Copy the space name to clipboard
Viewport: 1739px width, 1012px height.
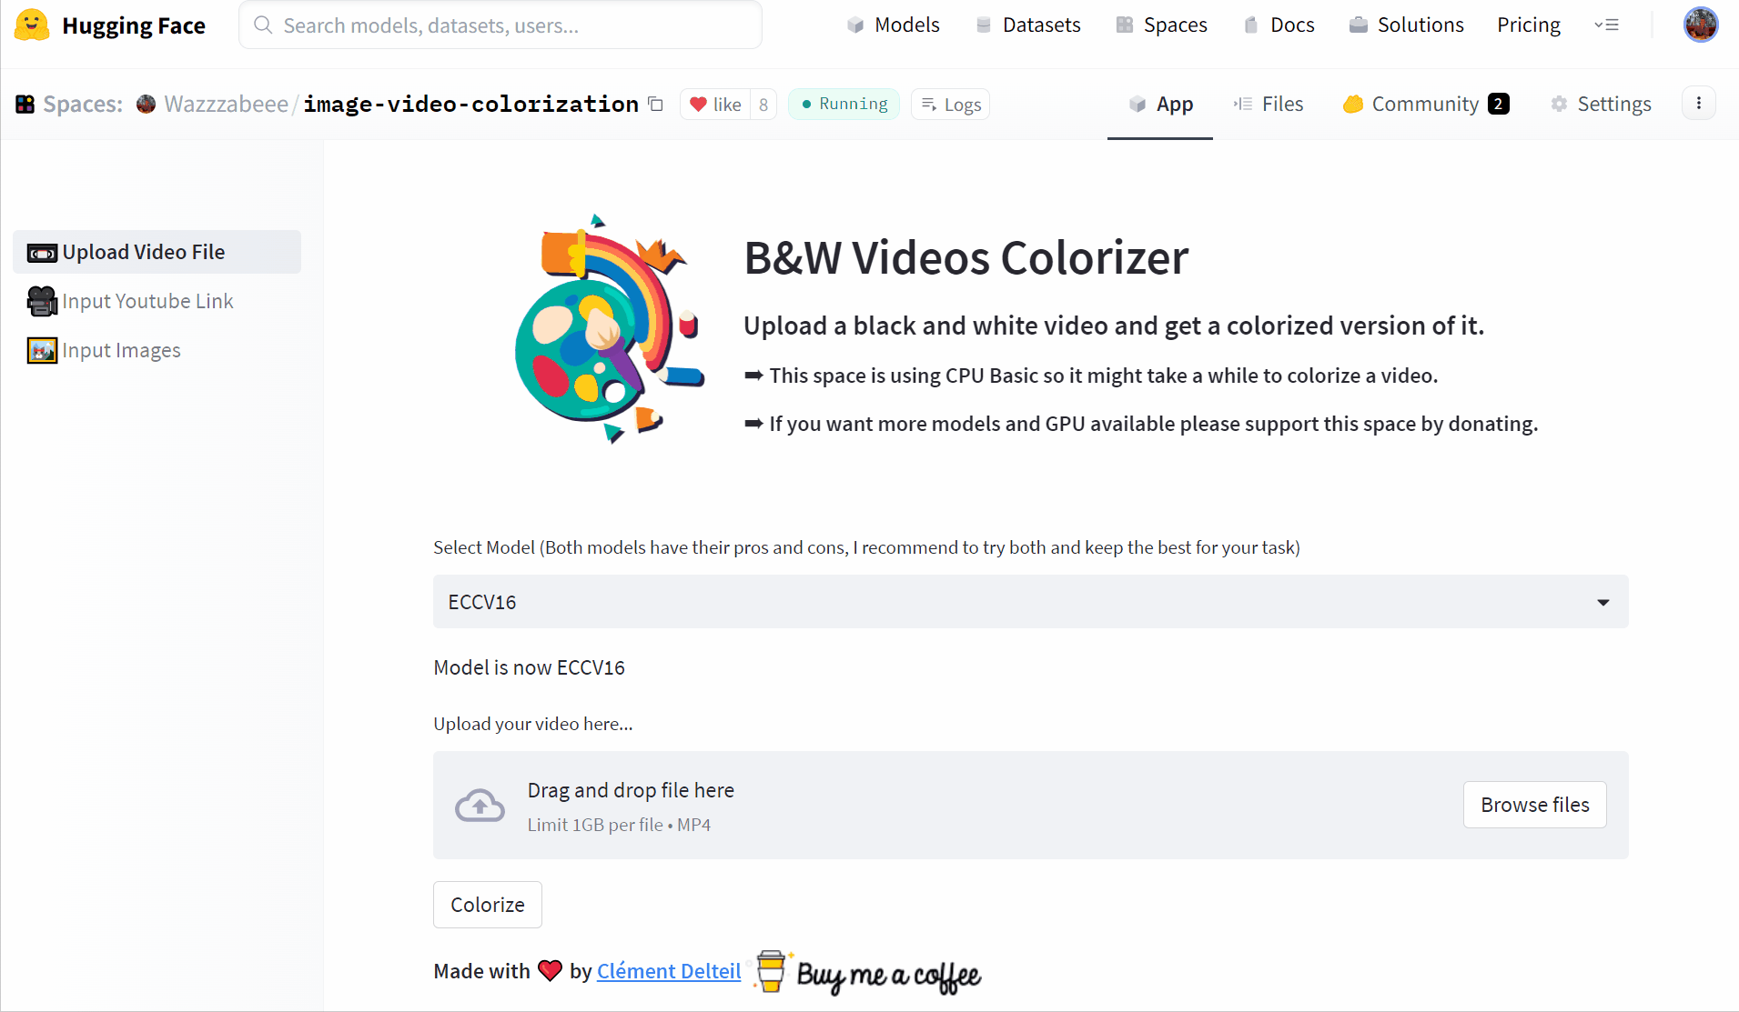pos(655,104)
